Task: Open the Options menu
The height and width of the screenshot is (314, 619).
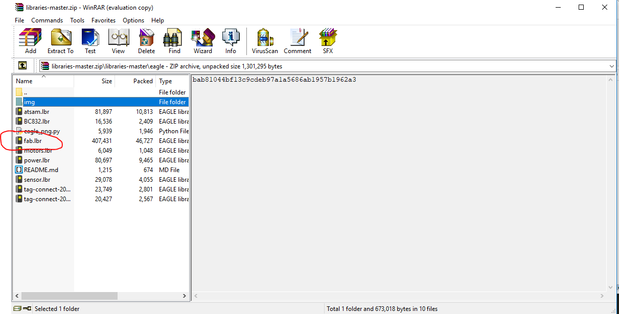Action: (x=133, y=20)
